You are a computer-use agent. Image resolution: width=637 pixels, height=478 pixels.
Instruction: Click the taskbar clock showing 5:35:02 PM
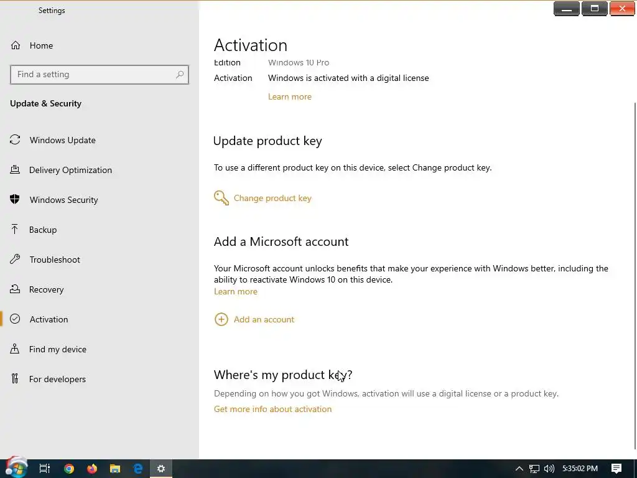[x=580, y=469]
